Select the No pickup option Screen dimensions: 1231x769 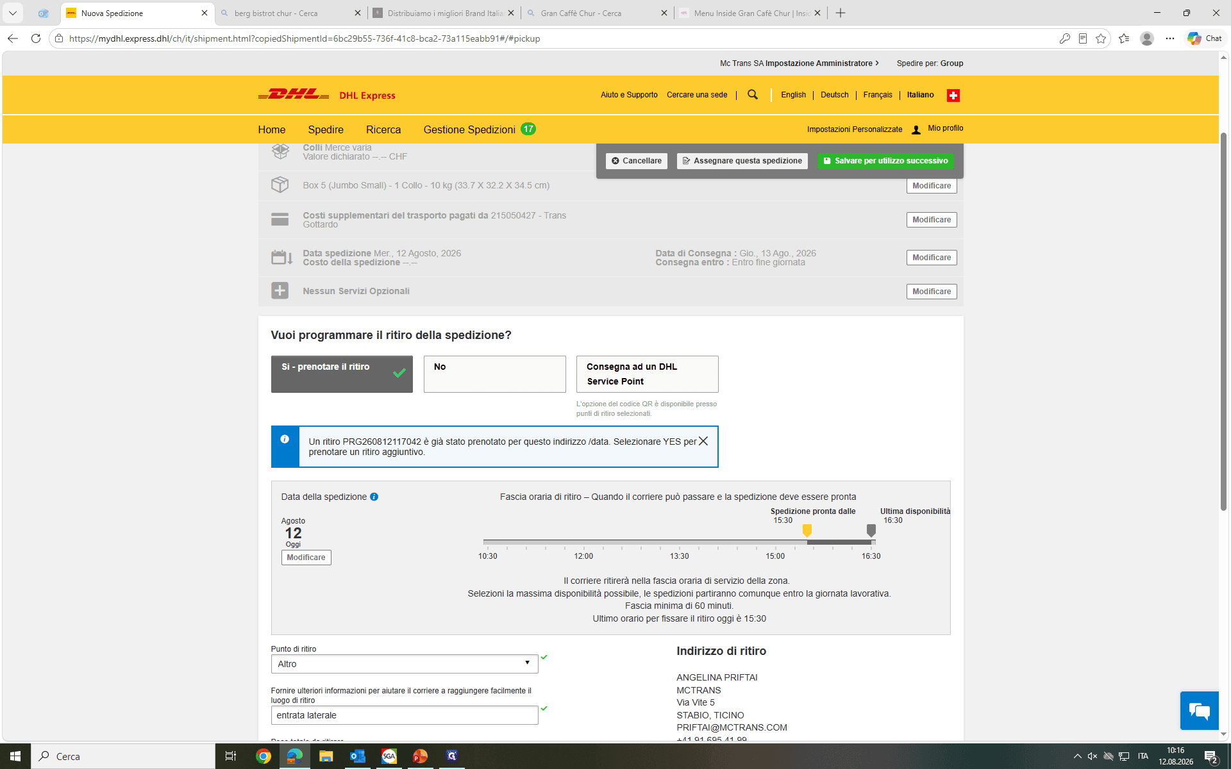(x=494, y=374)
